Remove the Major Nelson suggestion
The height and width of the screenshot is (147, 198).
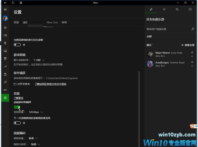(x=192, y=56)
